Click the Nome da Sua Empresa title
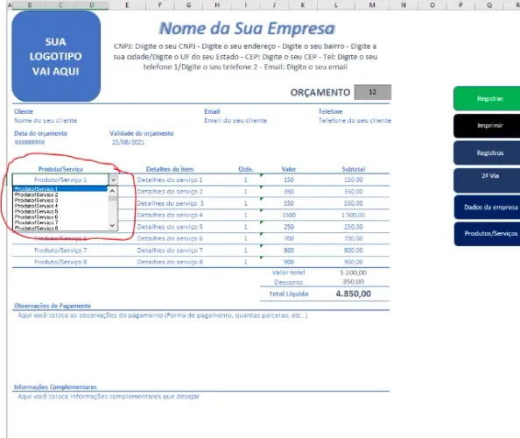 tap(247, 28)
